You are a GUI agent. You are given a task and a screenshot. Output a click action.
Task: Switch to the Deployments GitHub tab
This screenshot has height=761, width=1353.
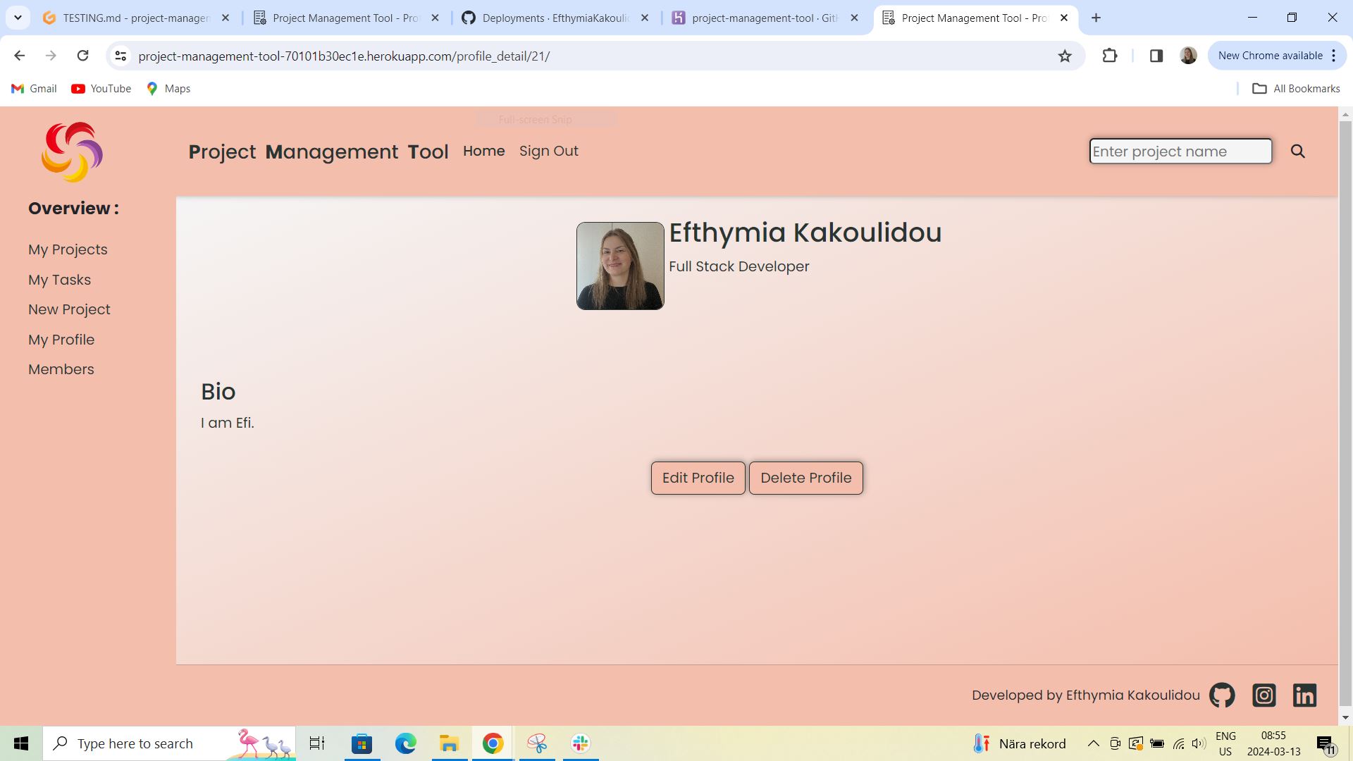[x=555, y=18]
